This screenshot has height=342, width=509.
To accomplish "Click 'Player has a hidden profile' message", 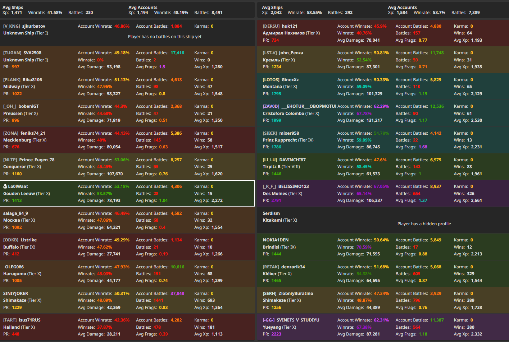I will [x=424, y=224].
